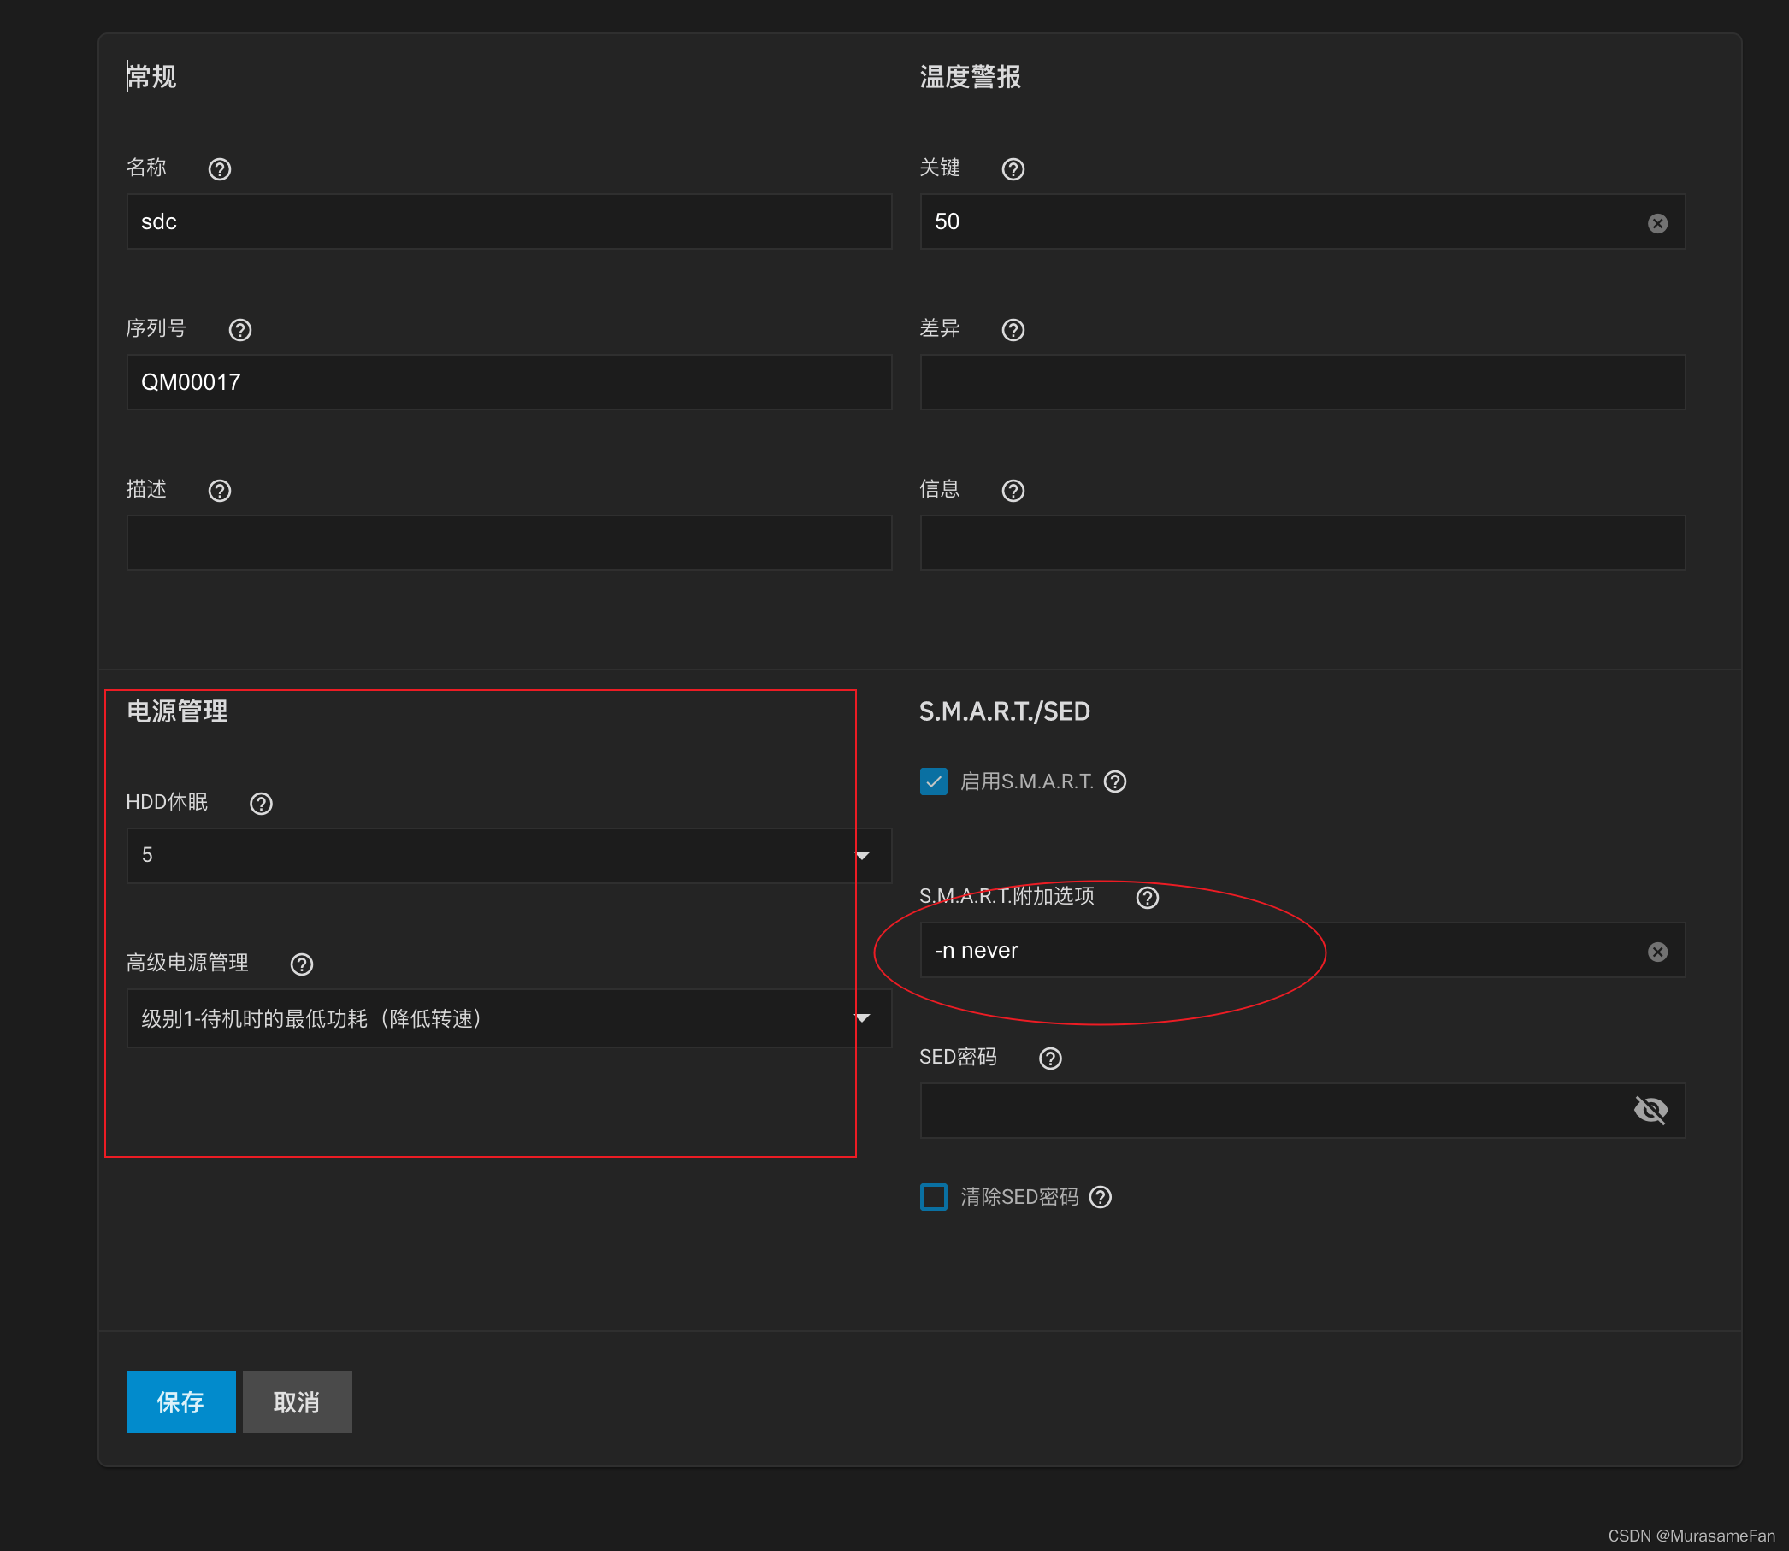1789x1551 pixels.
Task: Click the SED密码 password field
Action: point(1272,1110)
